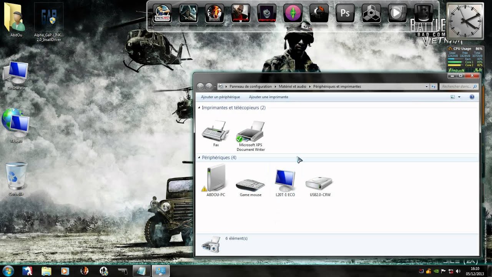The width and height of the screenshot is (492, 277).
Task: Select the Réseau desktop icon
Action: click(16, 126)
